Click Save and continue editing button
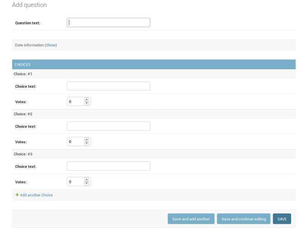Viewport: 306px width, 228px height. coord(244,219)
